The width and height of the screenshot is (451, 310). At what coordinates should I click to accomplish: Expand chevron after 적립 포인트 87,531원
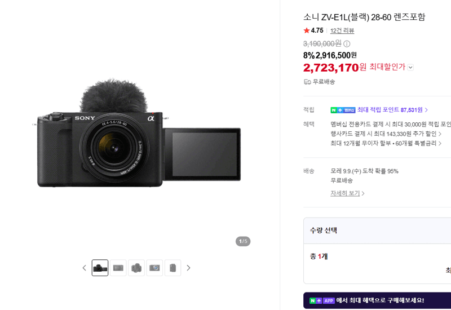coord(426,110)
